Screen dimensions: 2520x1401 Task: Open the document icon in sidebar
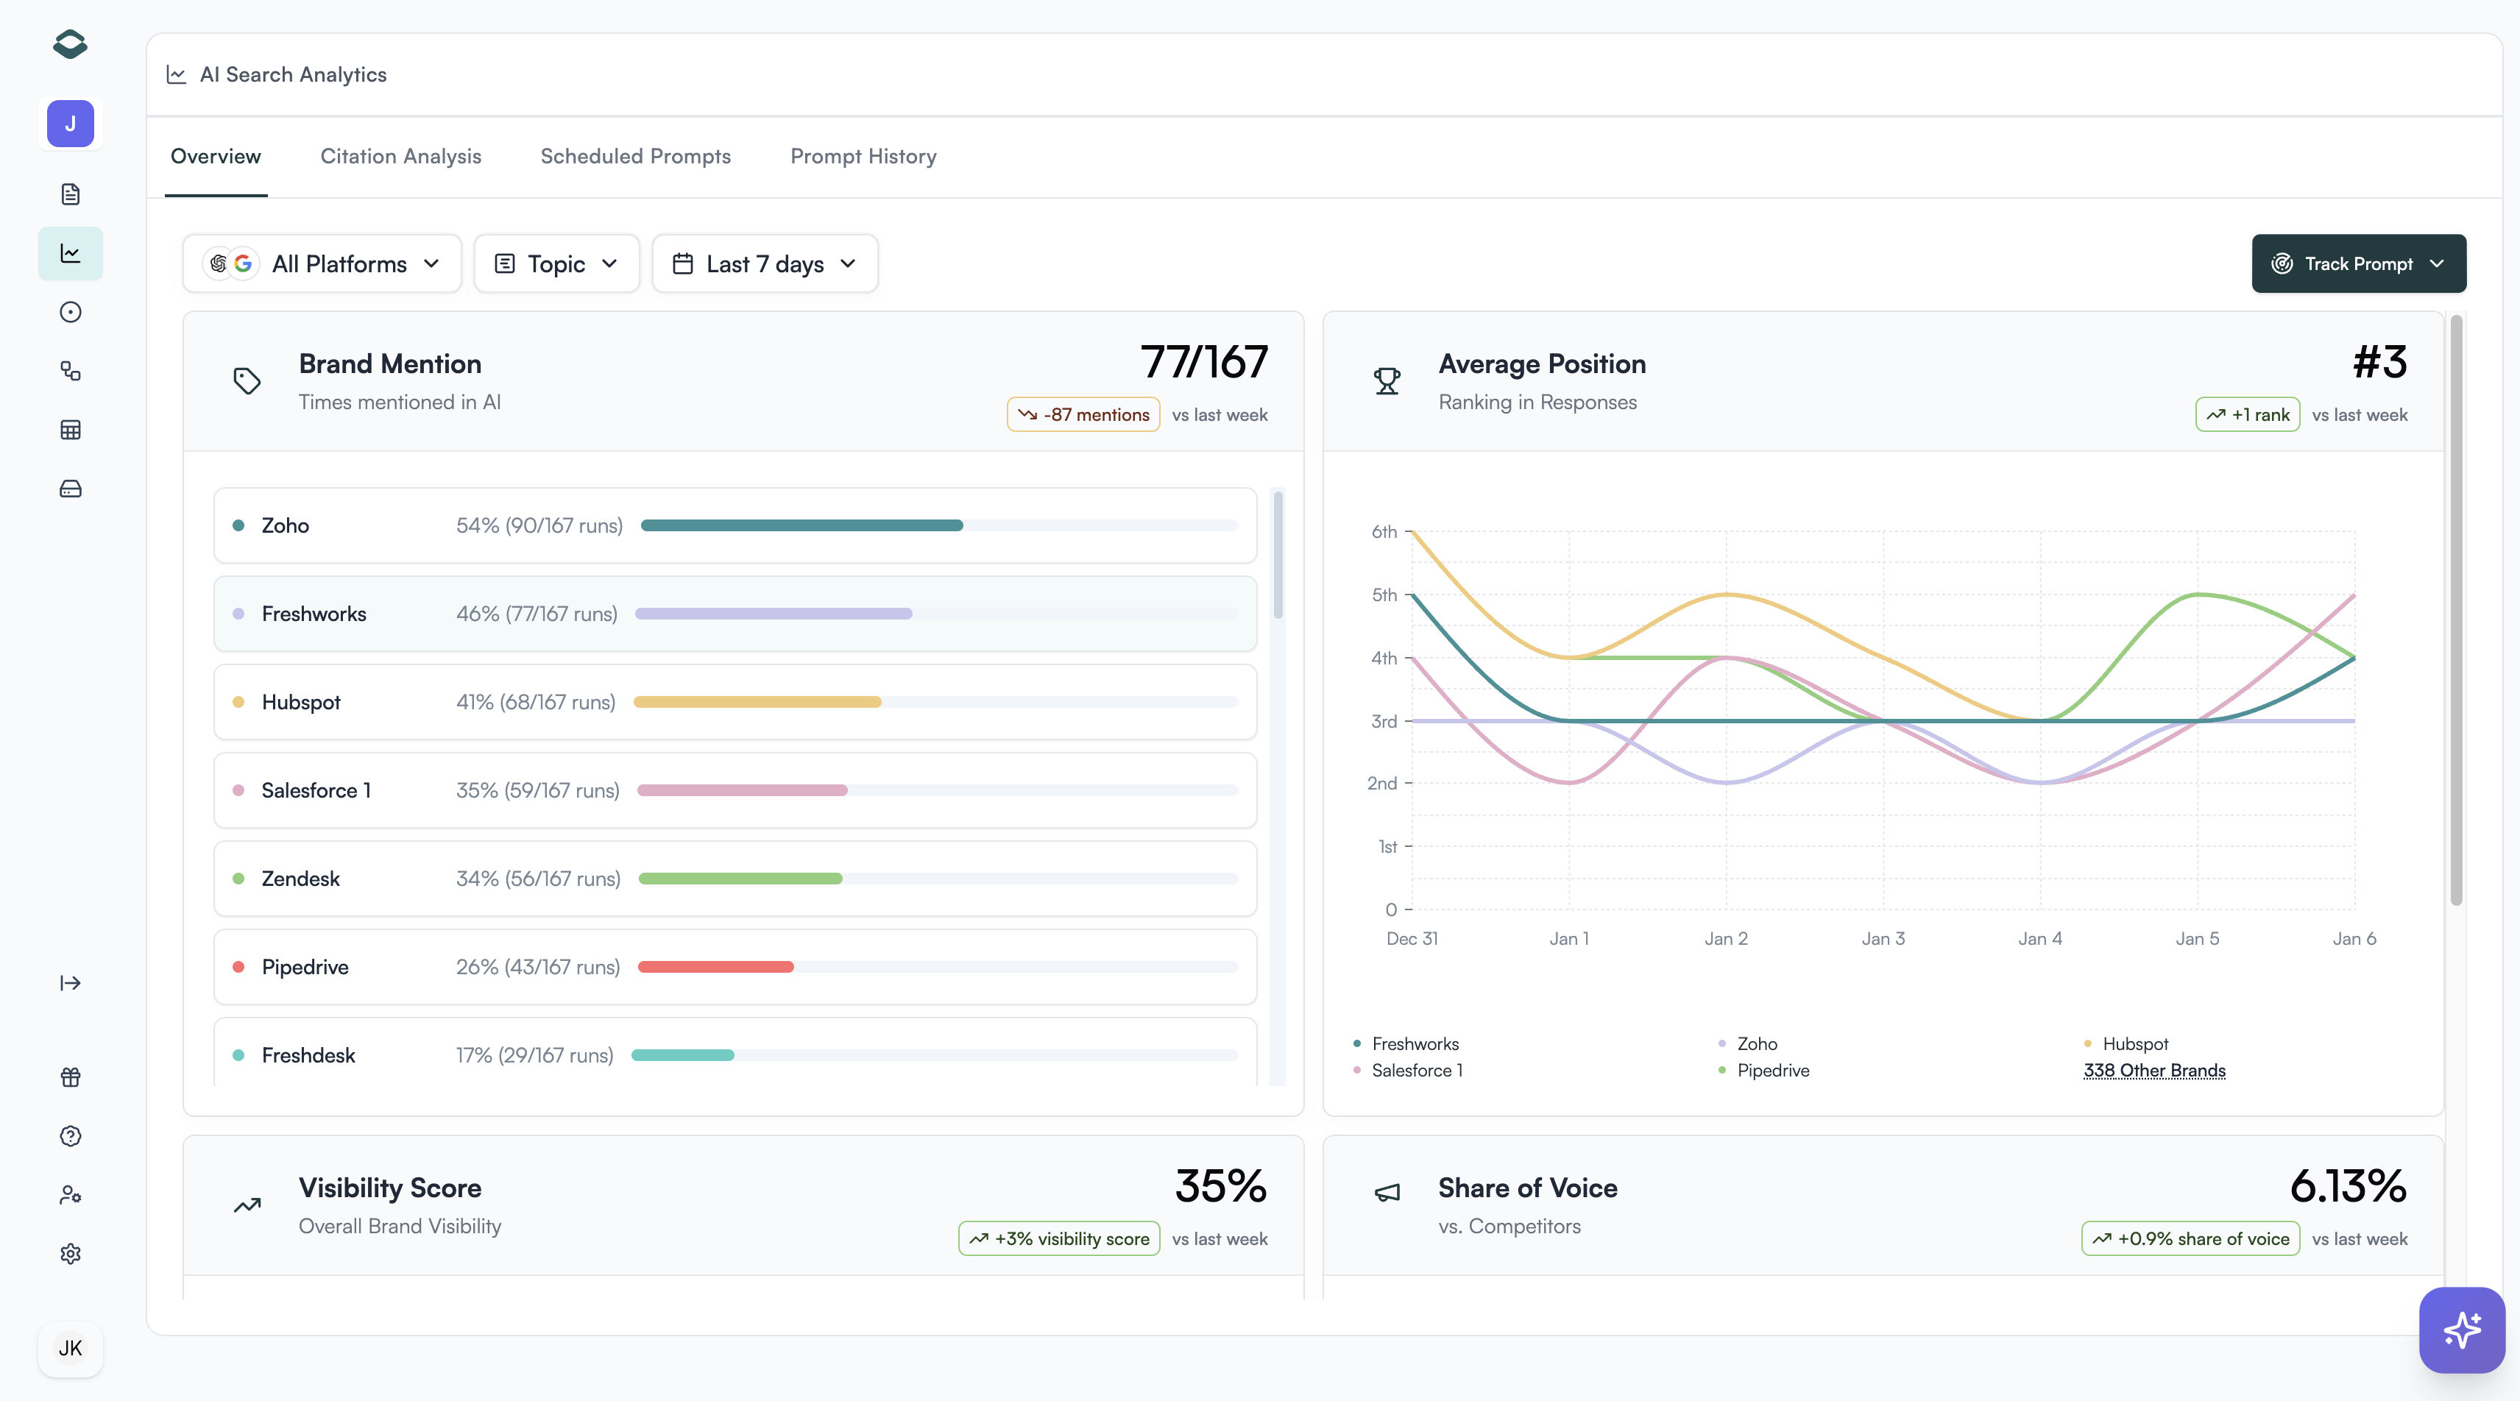[71, 194]
